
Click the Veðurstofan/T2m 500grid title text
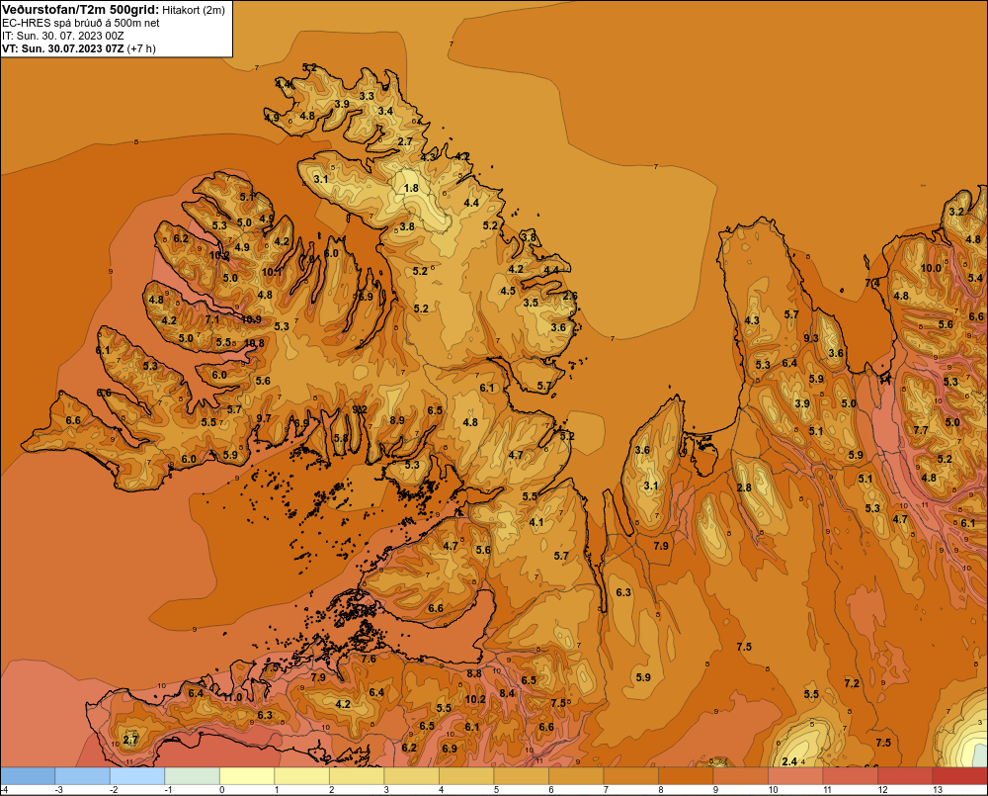[x=80, y=10]
